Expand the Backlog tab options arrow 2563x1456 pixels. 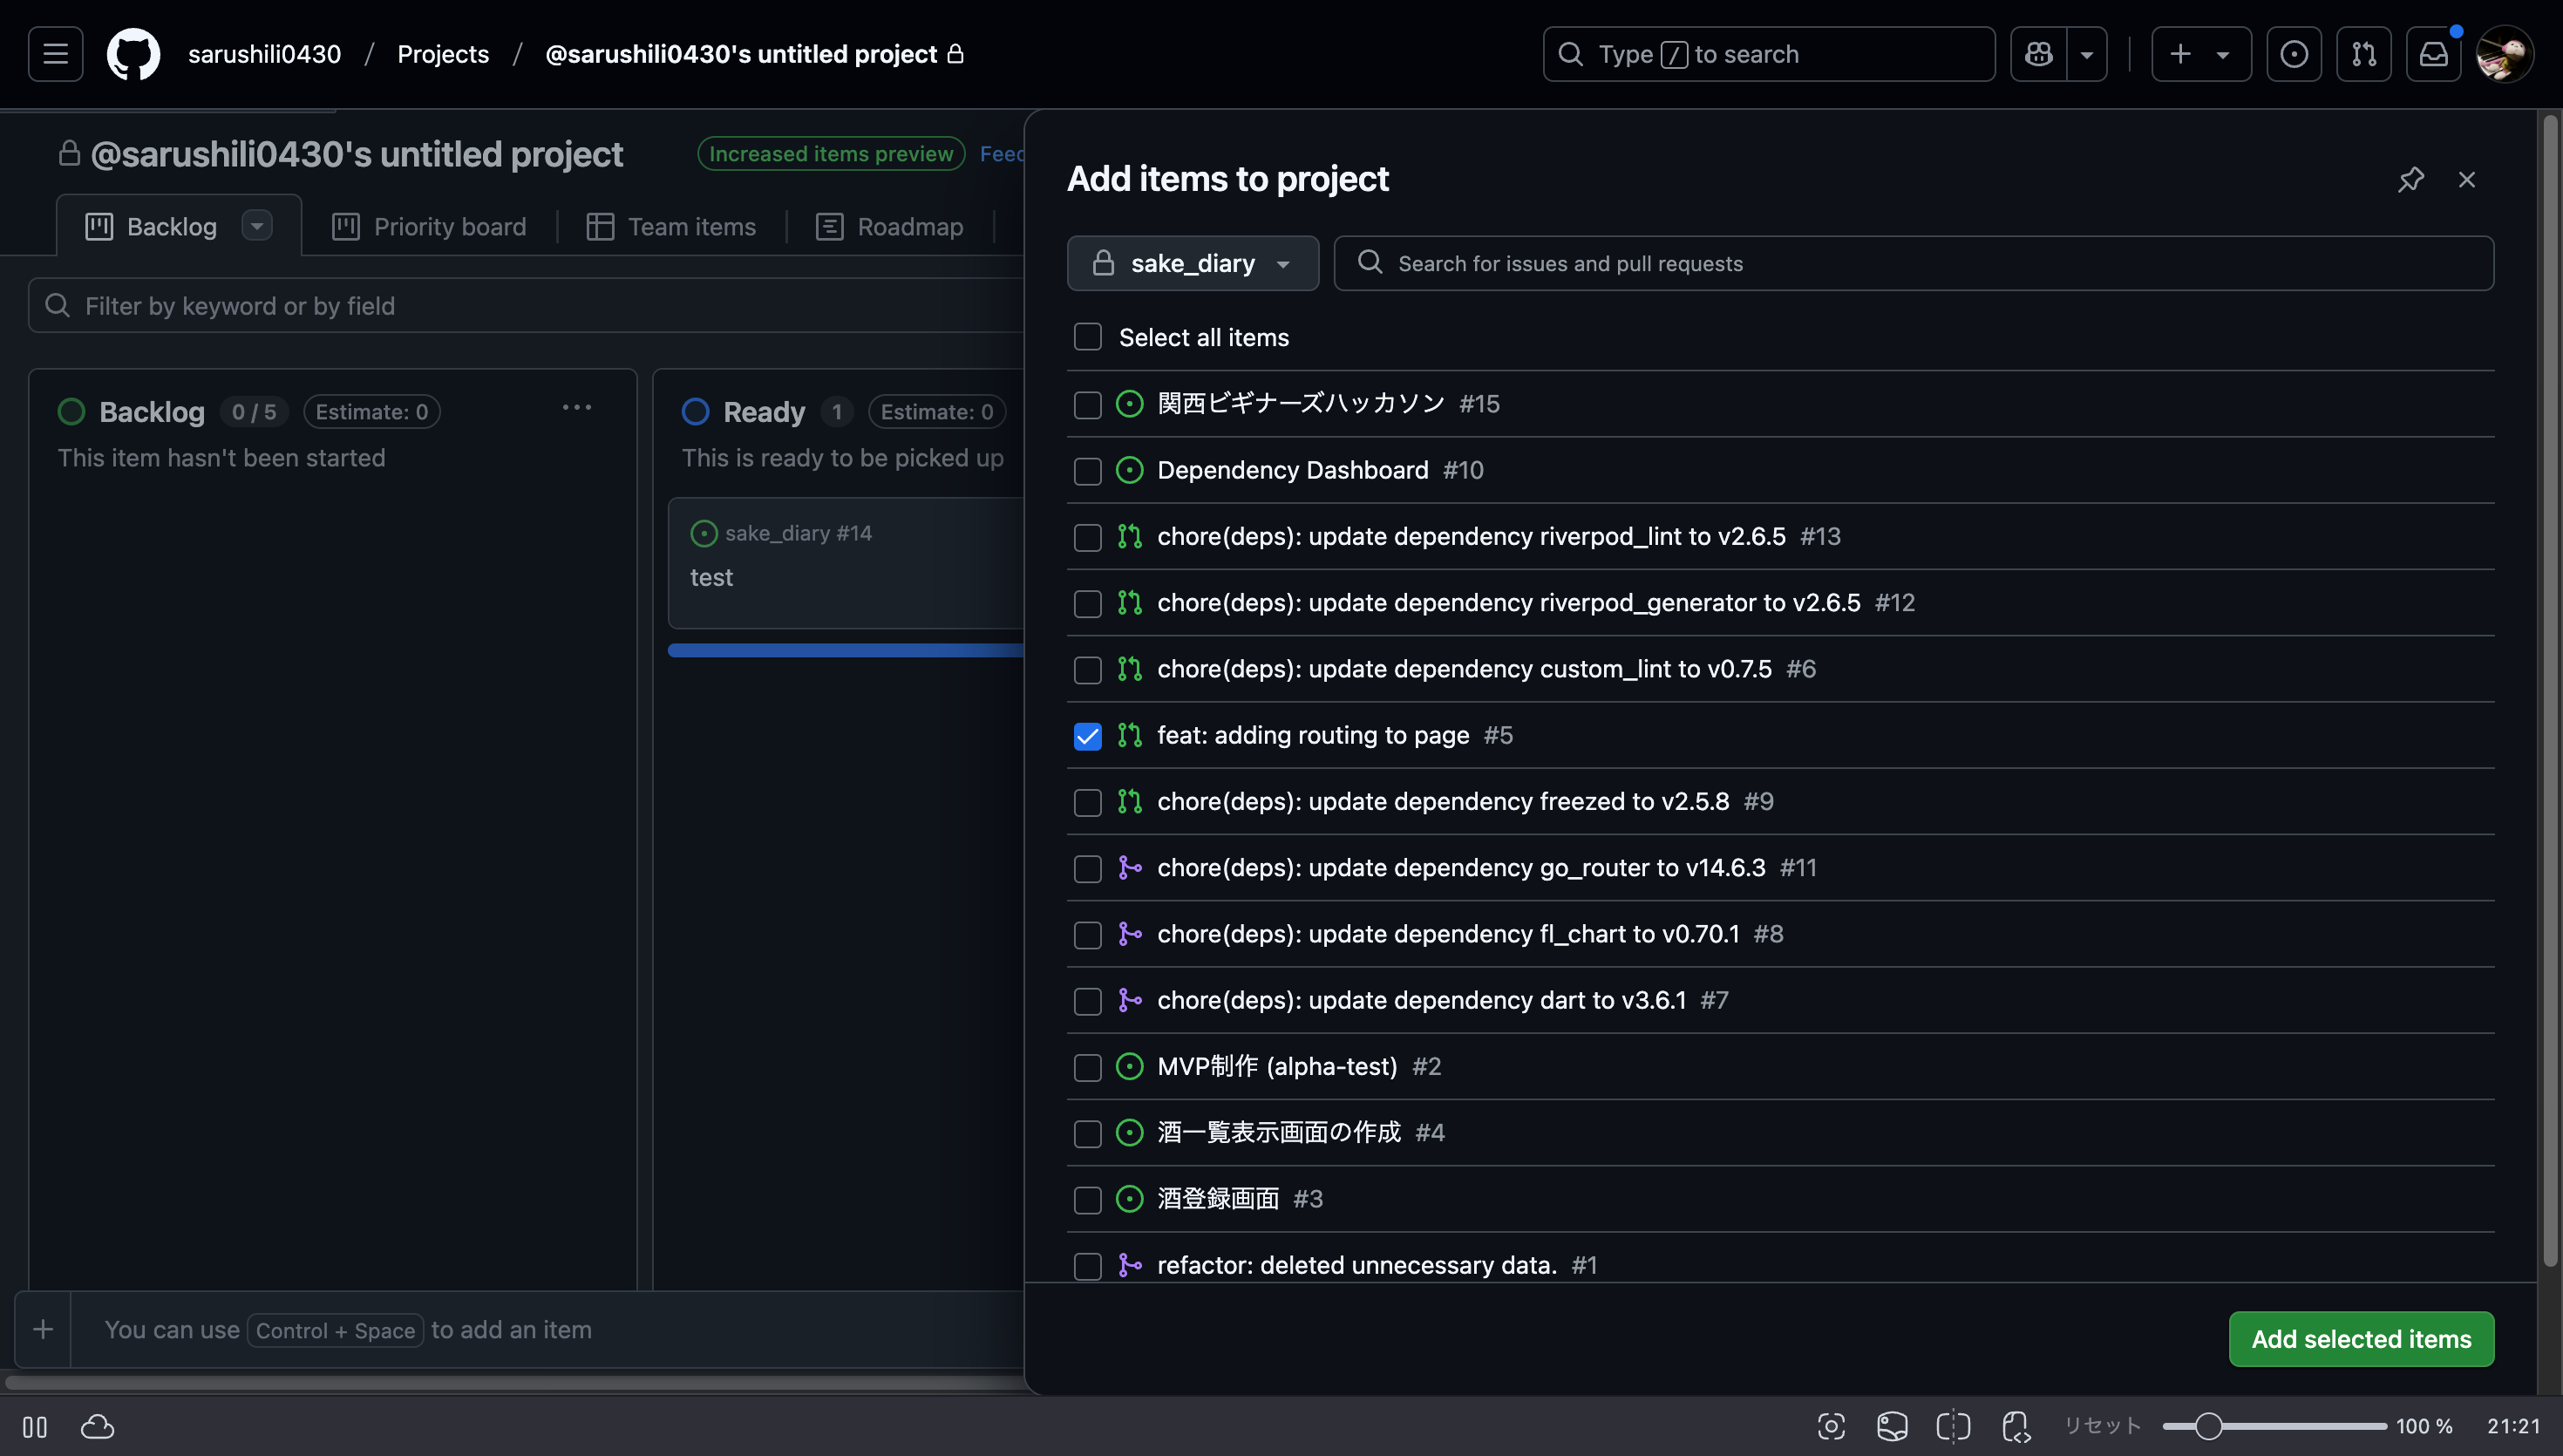(x=257, y=226)
